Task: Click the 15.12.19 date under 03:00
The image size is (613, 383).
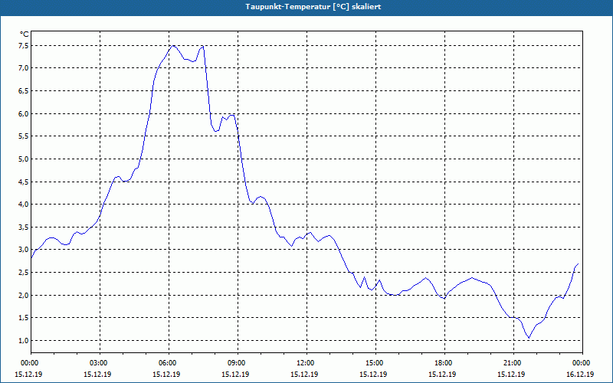Action: click(97, 374)
